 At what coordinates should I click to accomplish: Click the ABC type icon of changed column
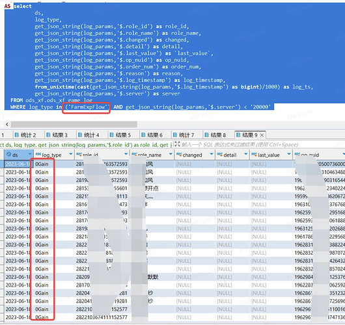pos(179,155)
